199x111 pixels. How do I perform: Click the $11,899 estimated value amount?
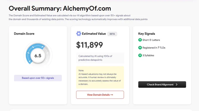click(90, 45)
